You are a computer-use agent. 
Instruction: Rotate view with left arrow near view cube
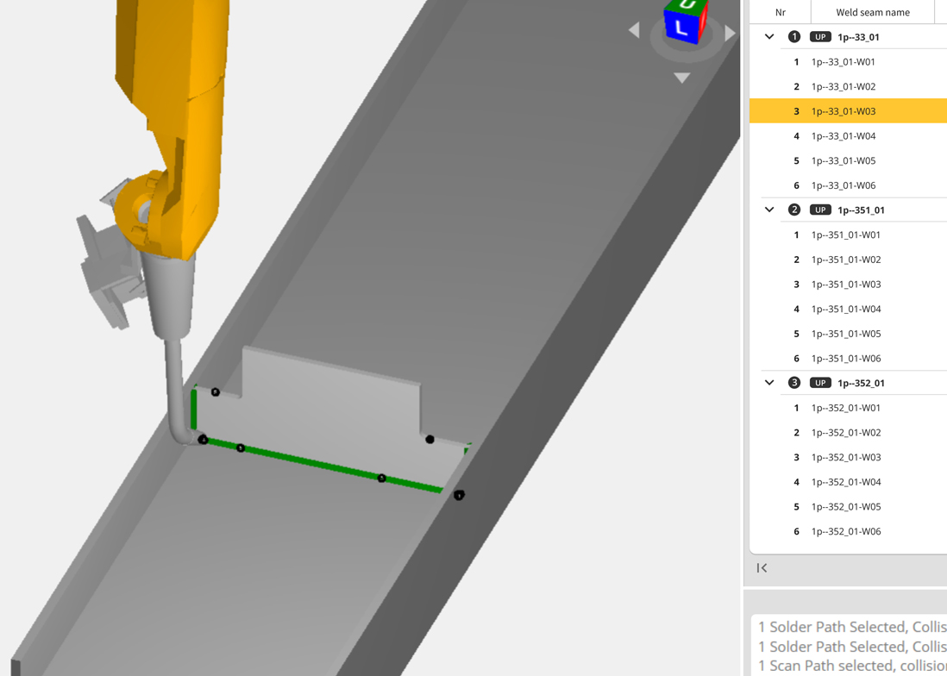coord(634,31)
